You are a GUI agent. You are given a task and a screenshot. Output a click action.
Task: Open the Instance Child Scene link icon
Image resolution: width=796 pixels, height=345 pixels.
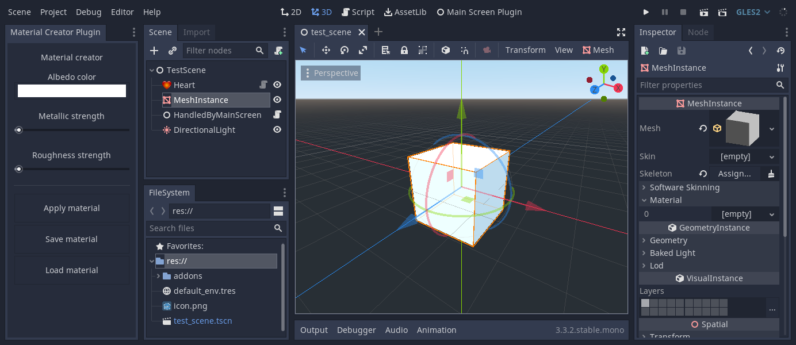pos(171,50)
